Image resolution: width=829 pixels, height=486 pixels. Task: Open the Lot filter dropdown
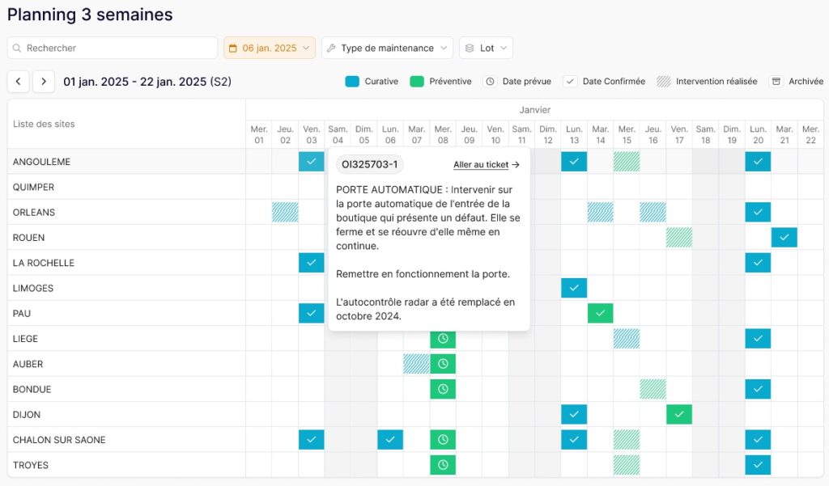486,48
